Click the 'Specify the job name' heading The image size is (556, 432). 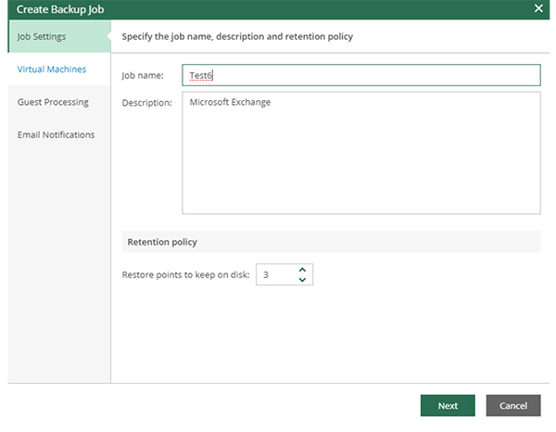(x=237, y=36)
